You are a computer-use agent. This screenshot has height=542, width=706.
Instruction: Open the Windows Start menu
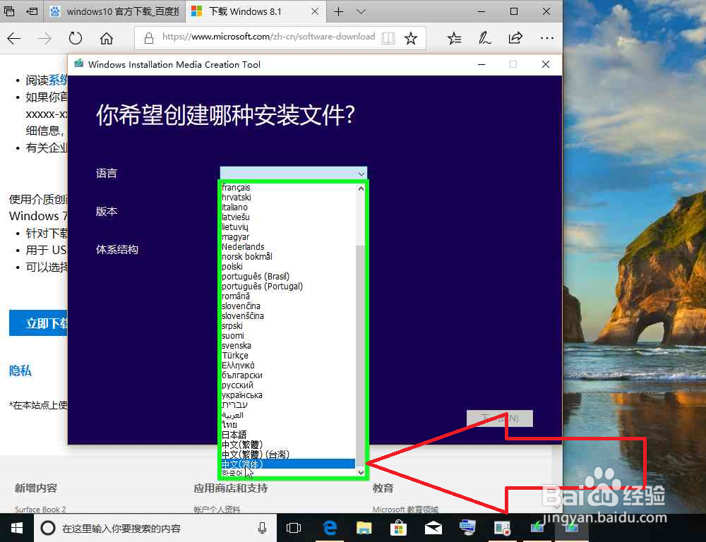17,528
